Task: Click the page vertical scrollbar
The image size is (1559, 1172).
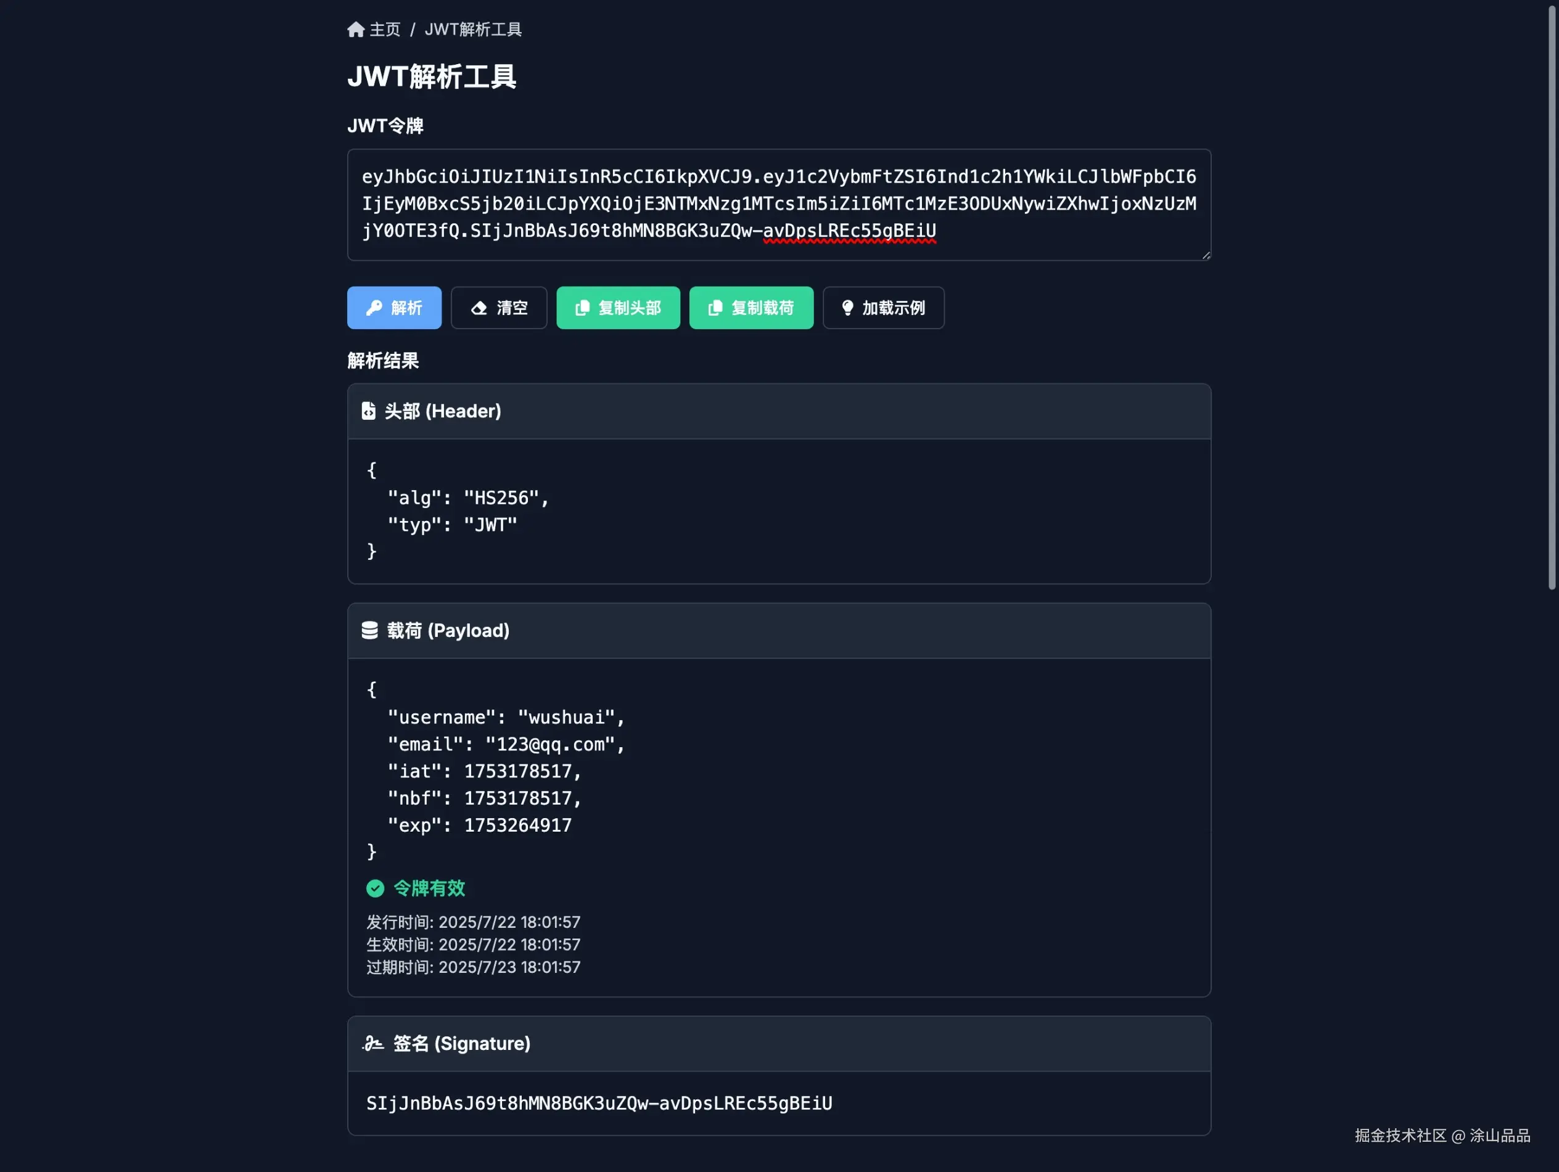Action: click(x=1551, y=296)
